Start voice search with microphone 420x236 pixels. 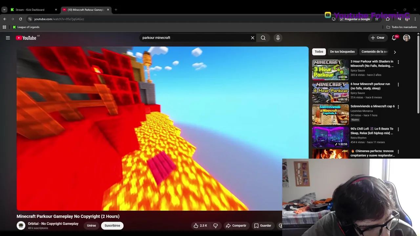click(x=278, y=38)
